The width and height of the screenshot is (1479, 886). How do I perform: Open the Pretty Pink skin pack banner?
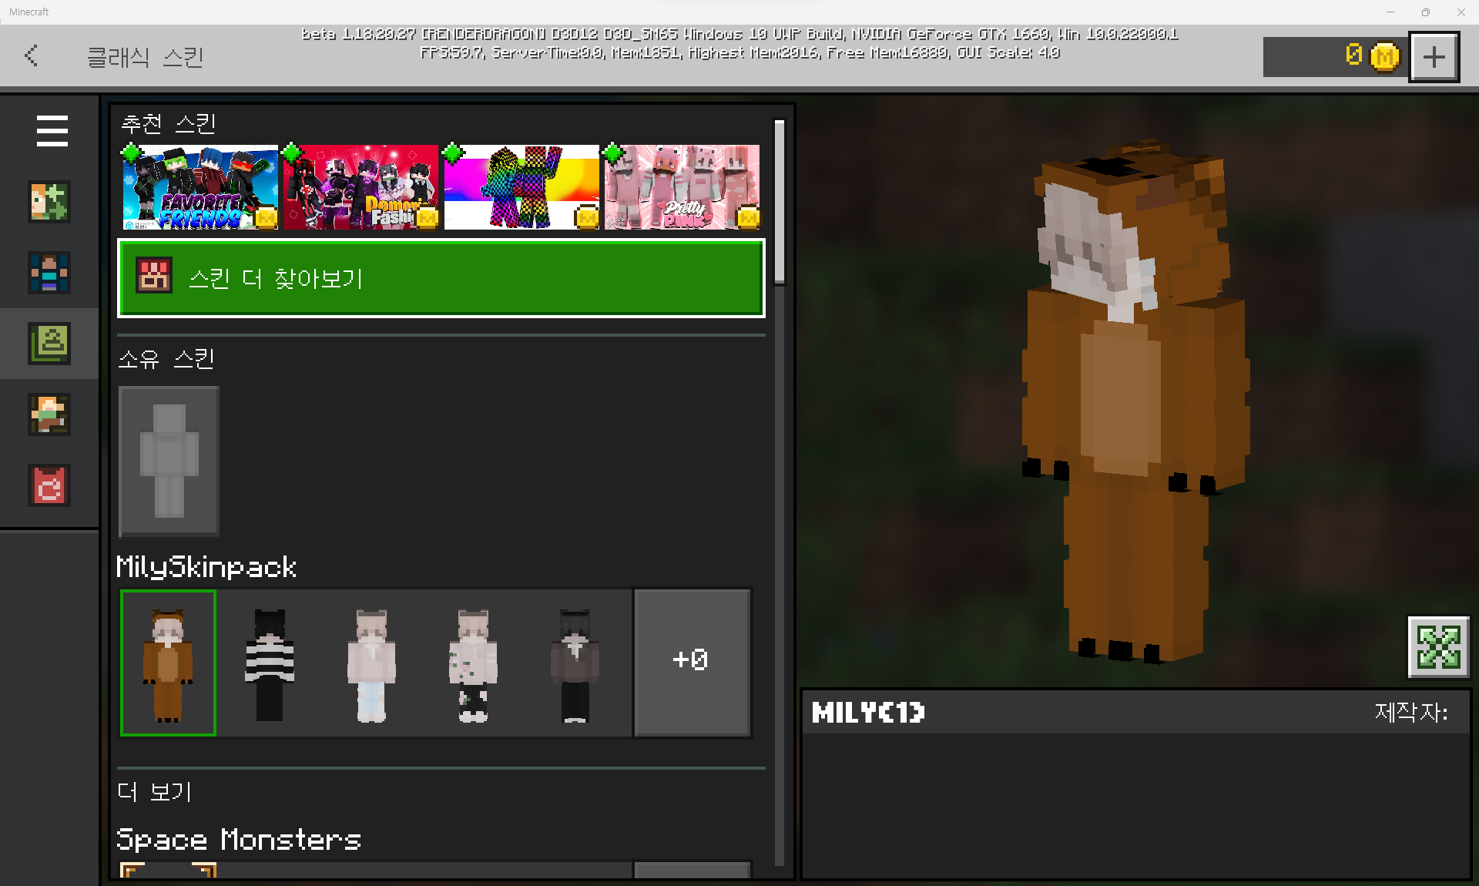[x=682, y=187]
